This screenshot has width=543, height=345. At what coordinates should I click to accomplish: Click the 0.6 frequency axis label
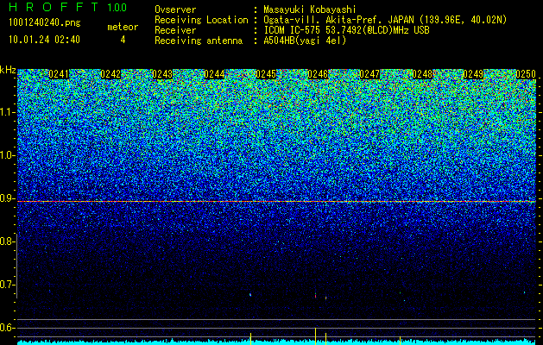7,328
